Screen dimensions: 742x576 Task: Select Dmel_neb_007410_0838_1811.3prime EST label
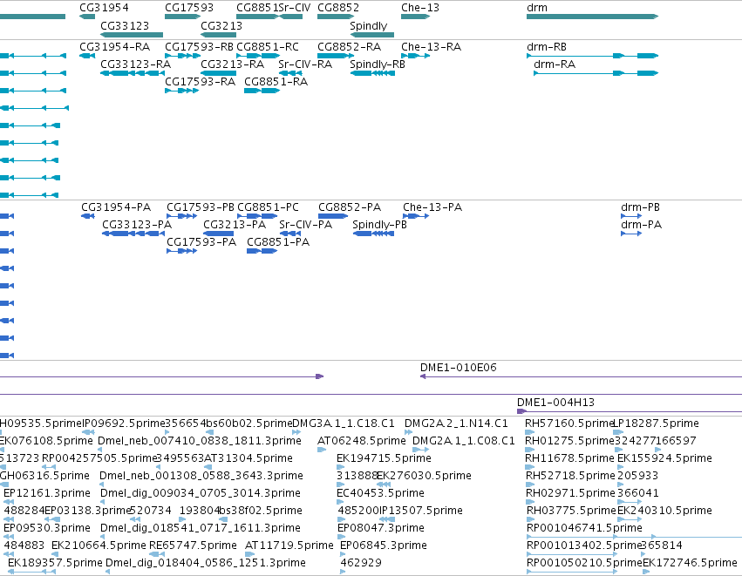pos(199,441)
